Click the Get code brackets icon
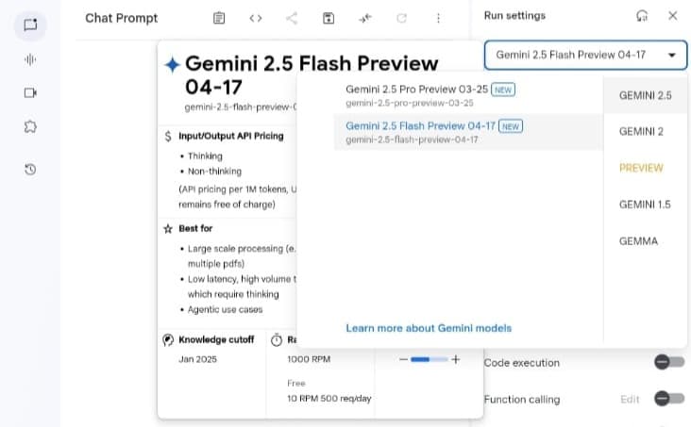 pos(256,18)
